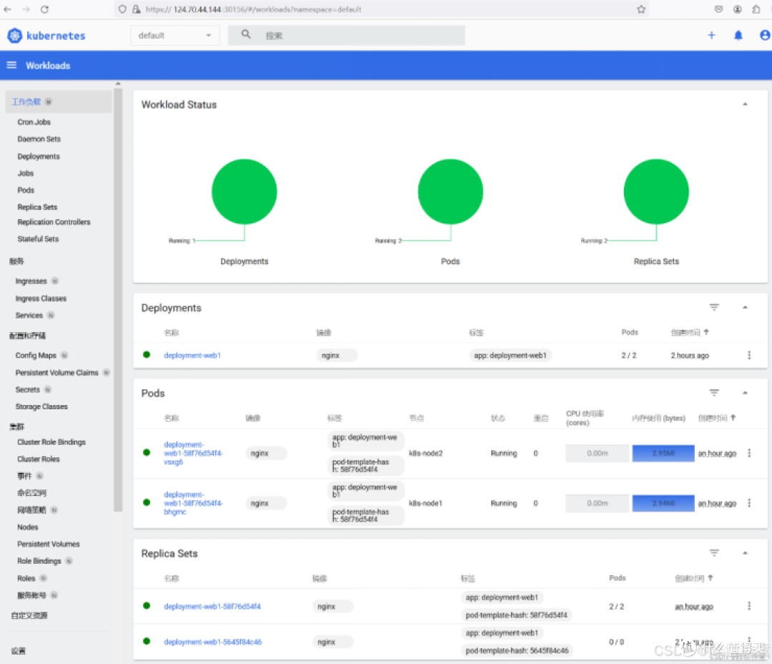Open Config Maps in sidebar
Image resolution: width=772 pixels, height=664 pixels.
(x=36, y=355)
